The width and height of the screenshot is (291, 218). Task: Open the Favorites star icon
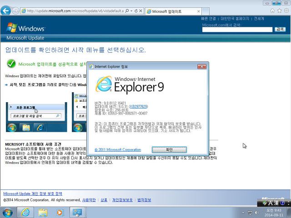(x=279, y=11)
